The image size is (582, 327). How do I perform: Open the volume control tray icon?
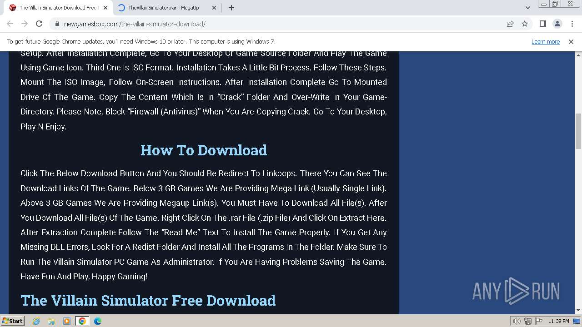[517, 321]
